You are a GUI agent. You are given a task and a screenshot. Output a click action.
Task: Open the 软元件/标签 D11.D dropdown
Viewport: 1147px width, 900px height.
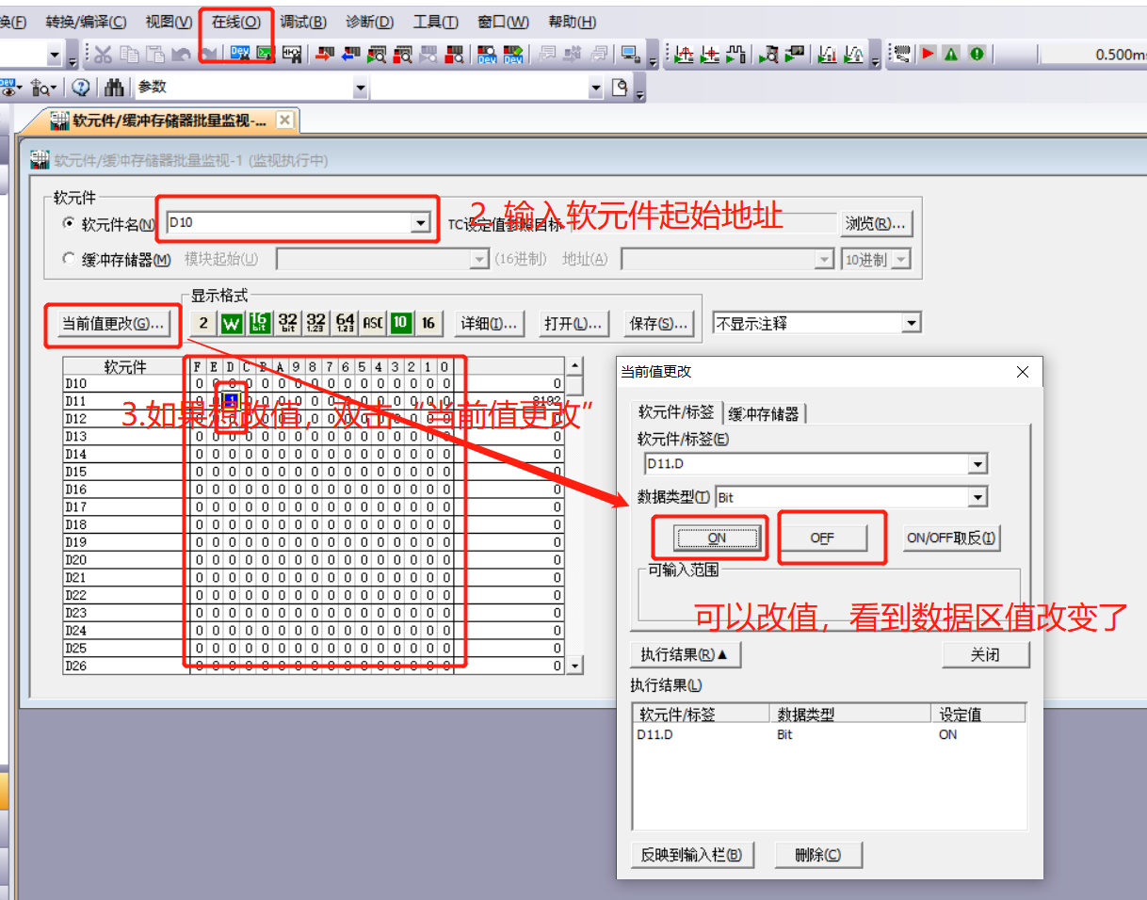click(978, 464)
